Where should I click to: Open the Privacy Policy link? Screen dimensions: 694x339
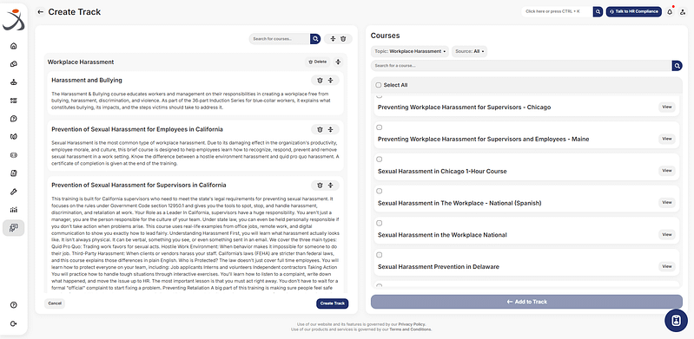(412, 324)
